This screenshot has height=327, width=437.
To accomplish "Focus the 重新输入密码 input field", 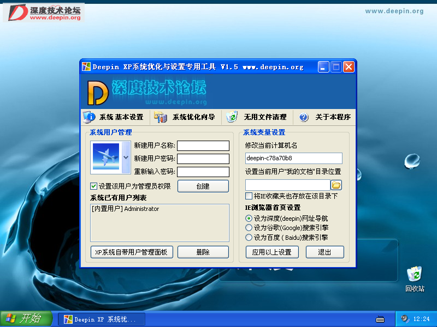I will pos(203,172).
